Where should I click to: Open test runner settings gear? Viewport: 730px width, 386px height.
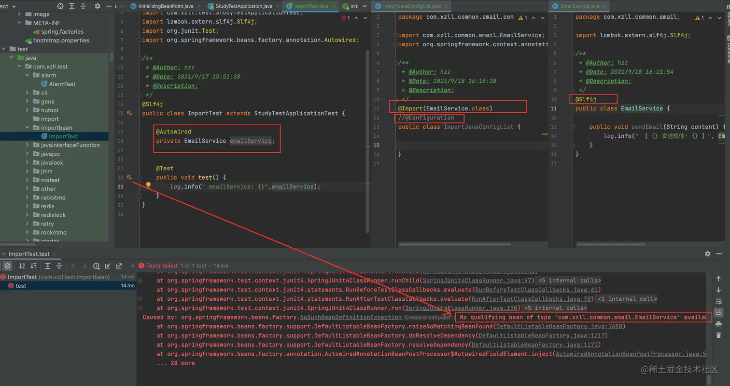[x=707, y=253]
